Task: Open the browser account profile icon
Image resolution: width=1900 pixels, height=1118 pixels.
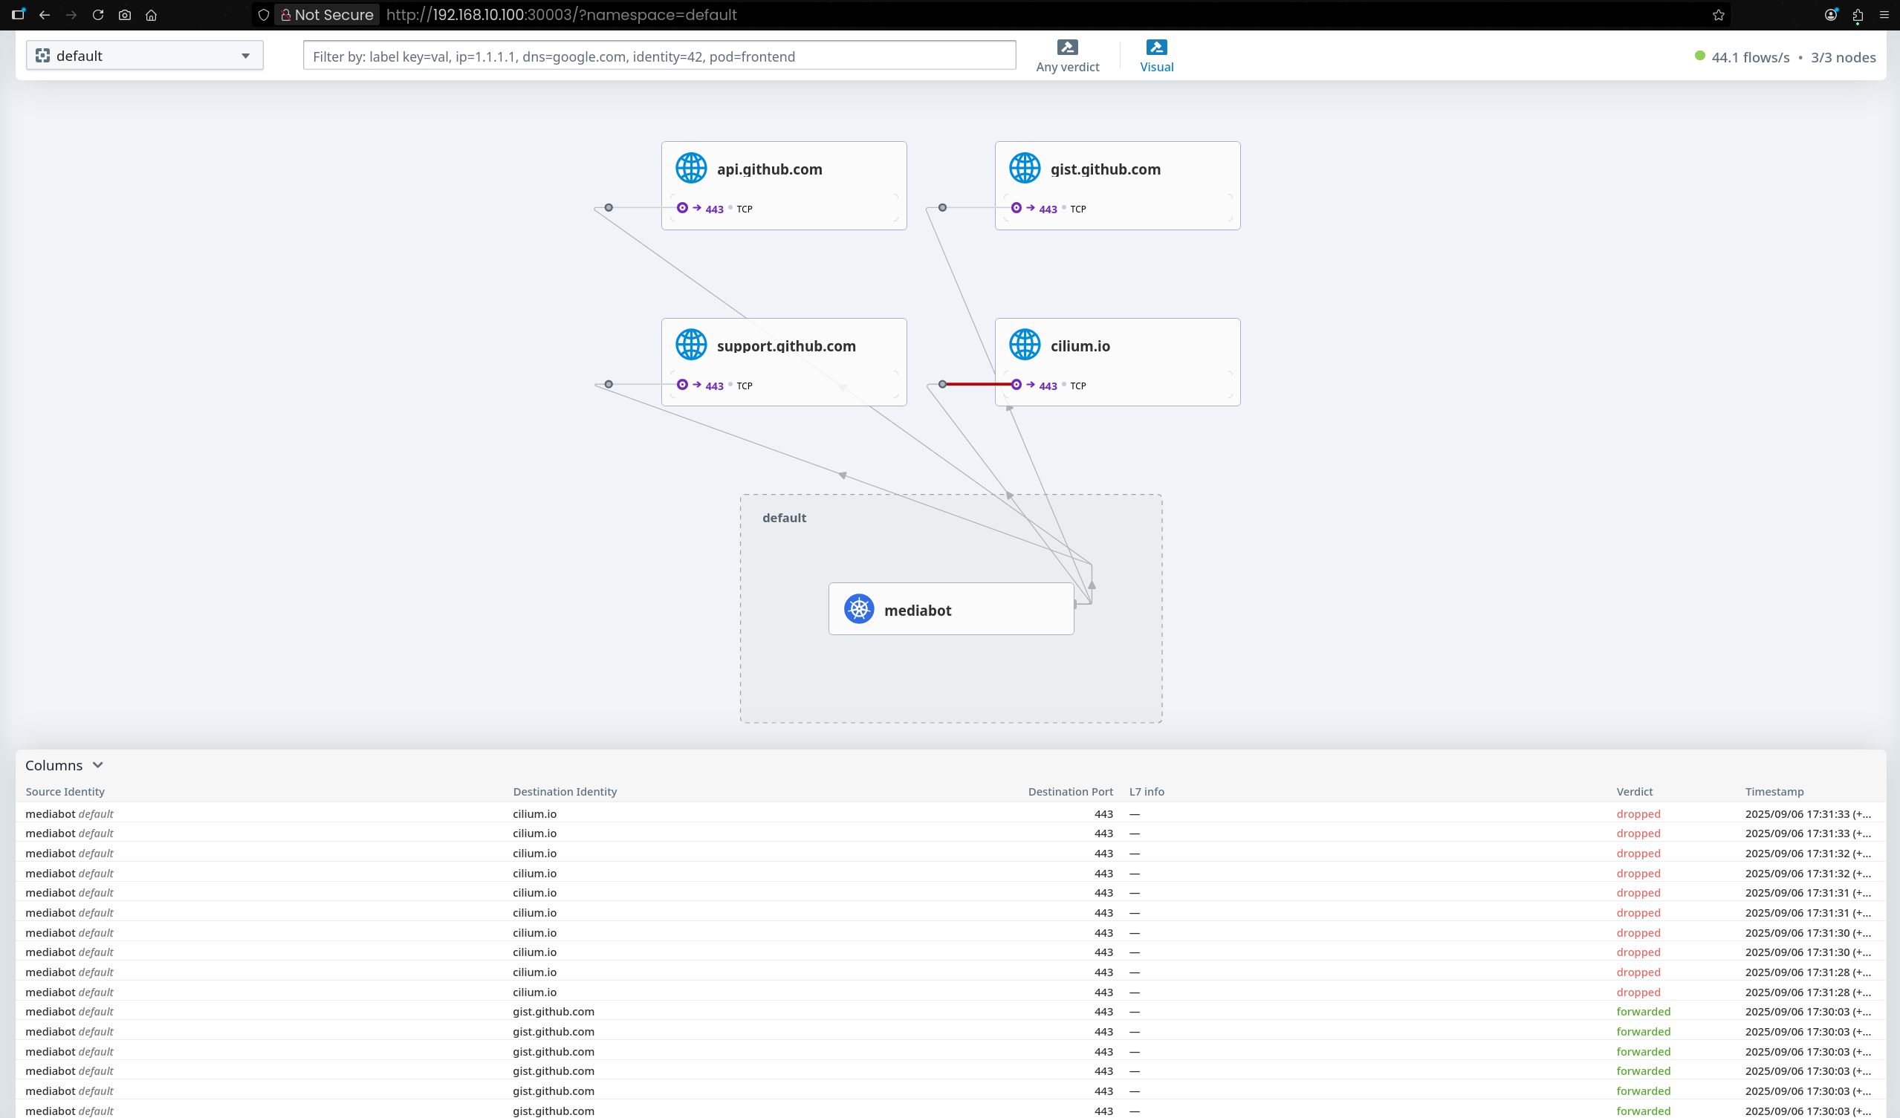Action: (1831, 15)
